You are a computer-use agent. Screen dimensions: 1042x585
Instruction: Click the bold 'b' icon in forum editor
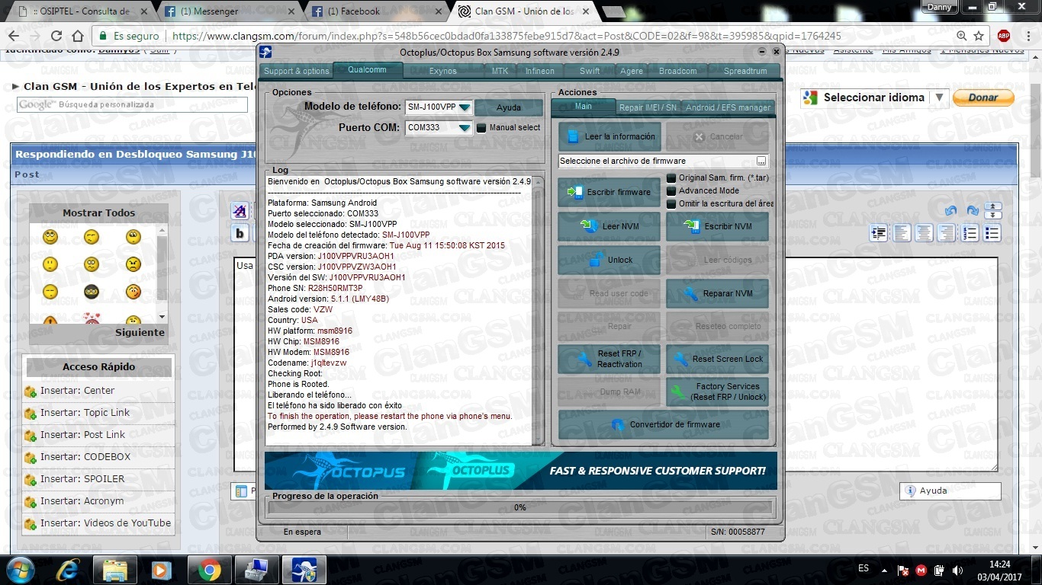[240, 233]
